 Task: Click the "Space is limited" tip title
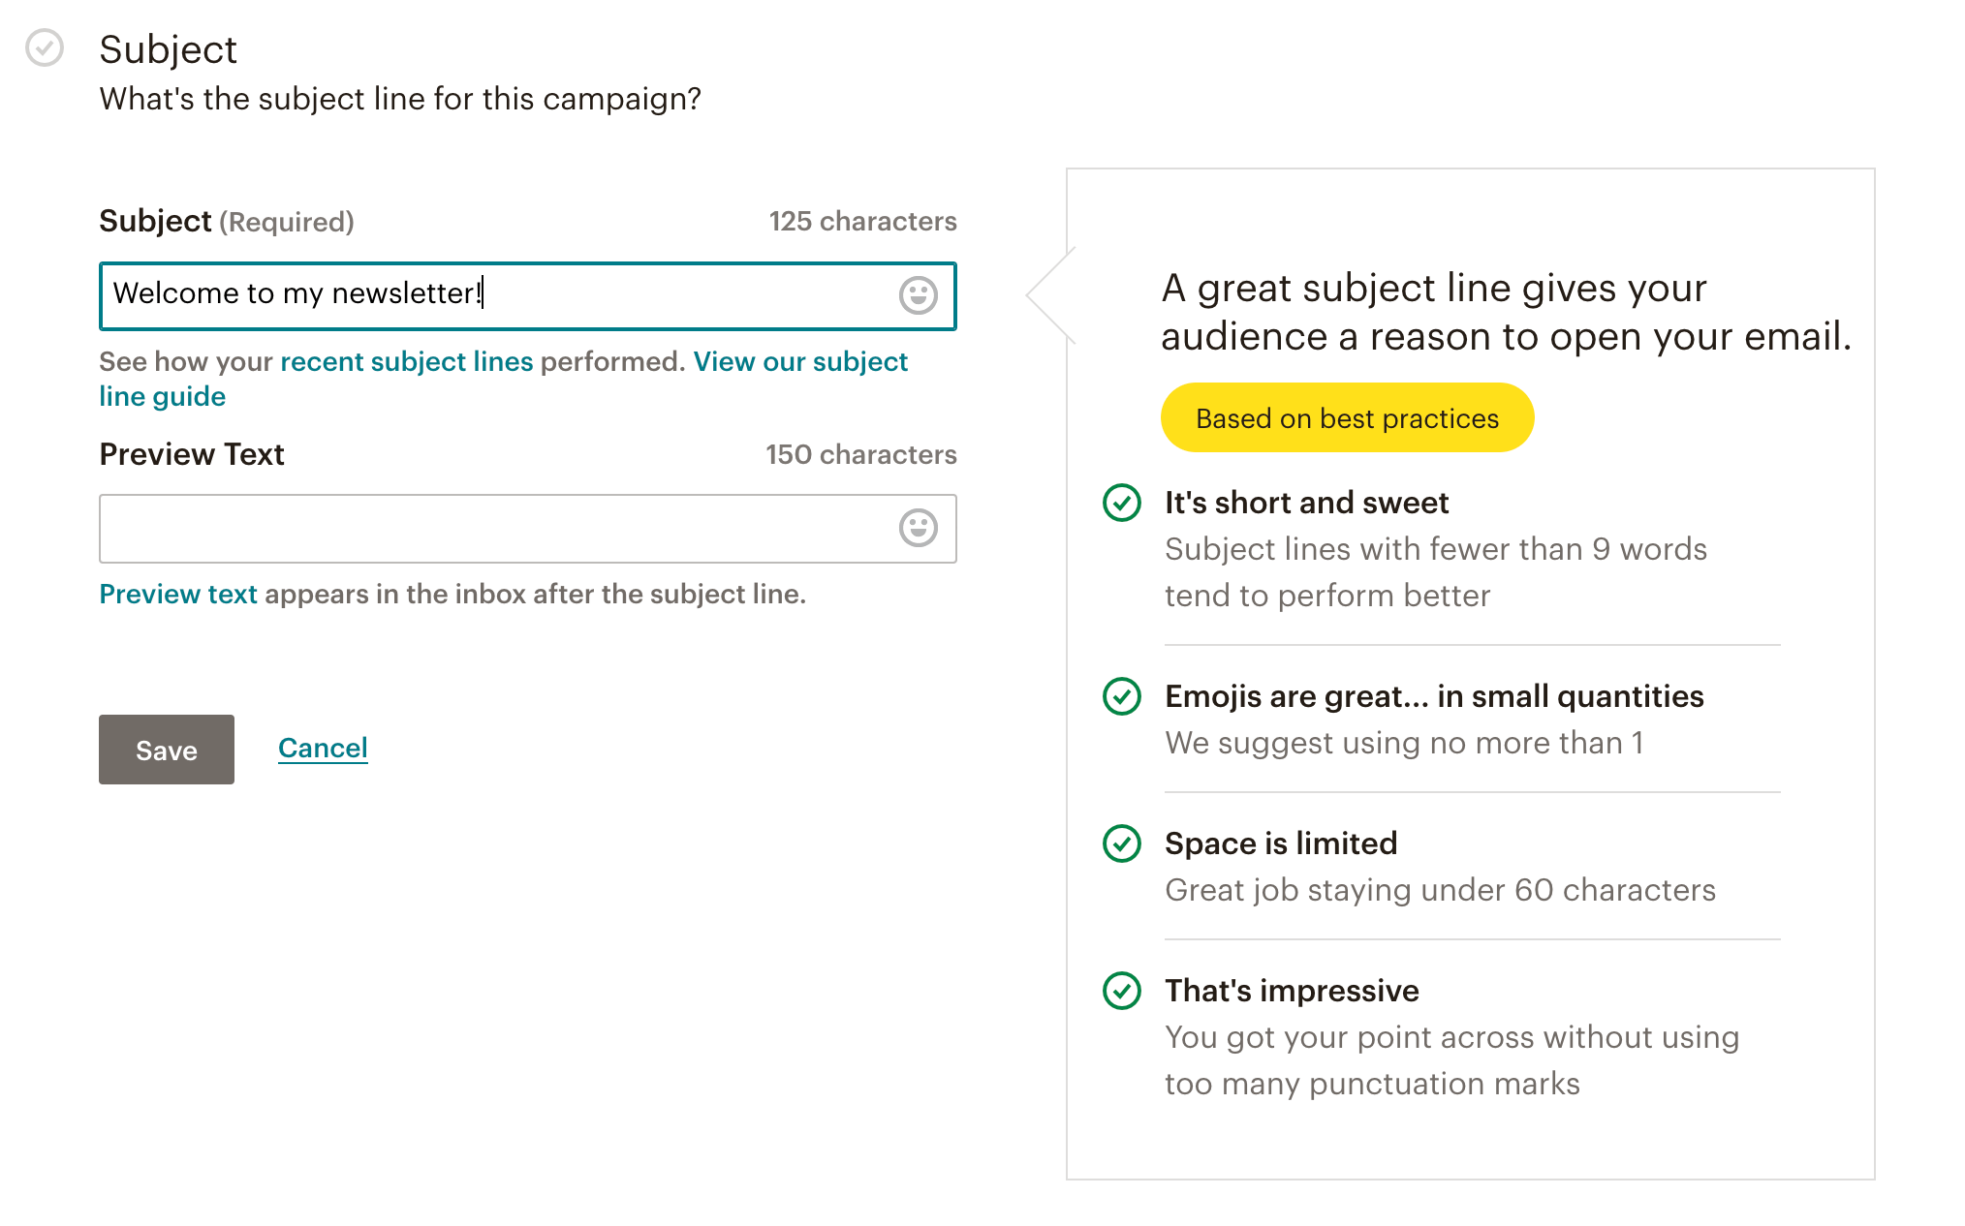(1281, 843)
